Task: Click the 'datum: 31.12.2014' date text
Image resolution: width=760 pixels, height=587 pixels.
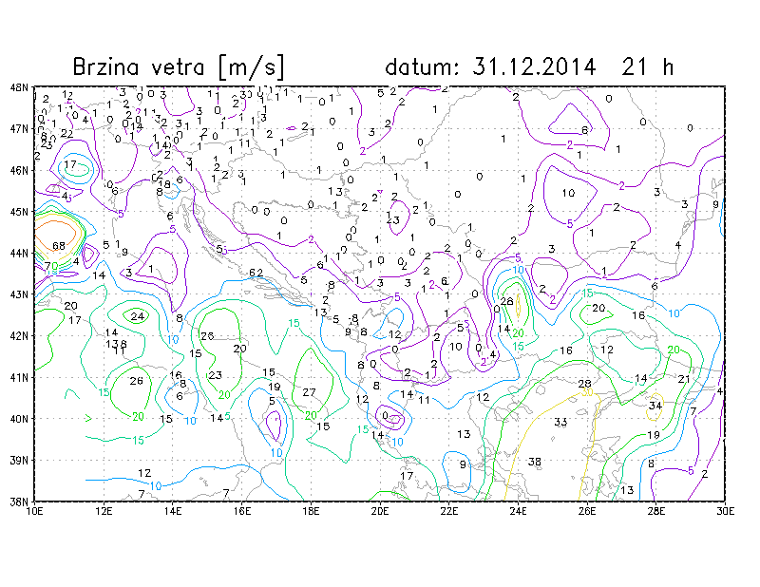Action: click(x=490, y=66)
